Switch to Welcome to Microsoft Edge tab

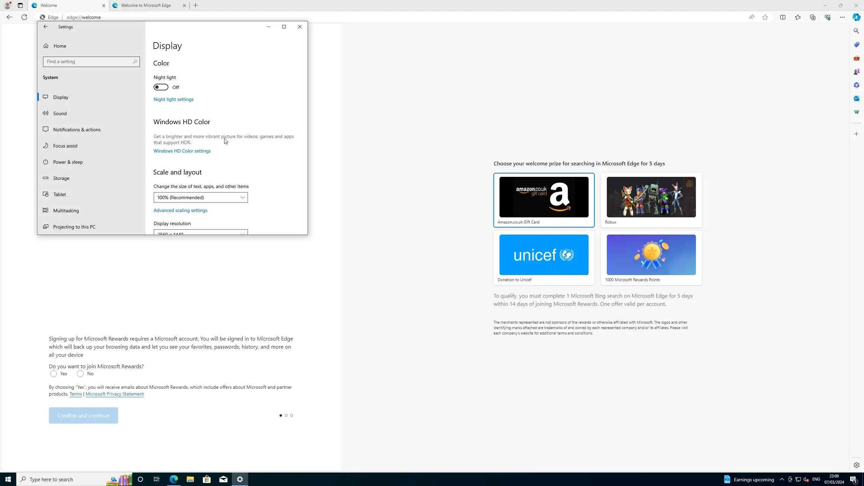point(146,5)
